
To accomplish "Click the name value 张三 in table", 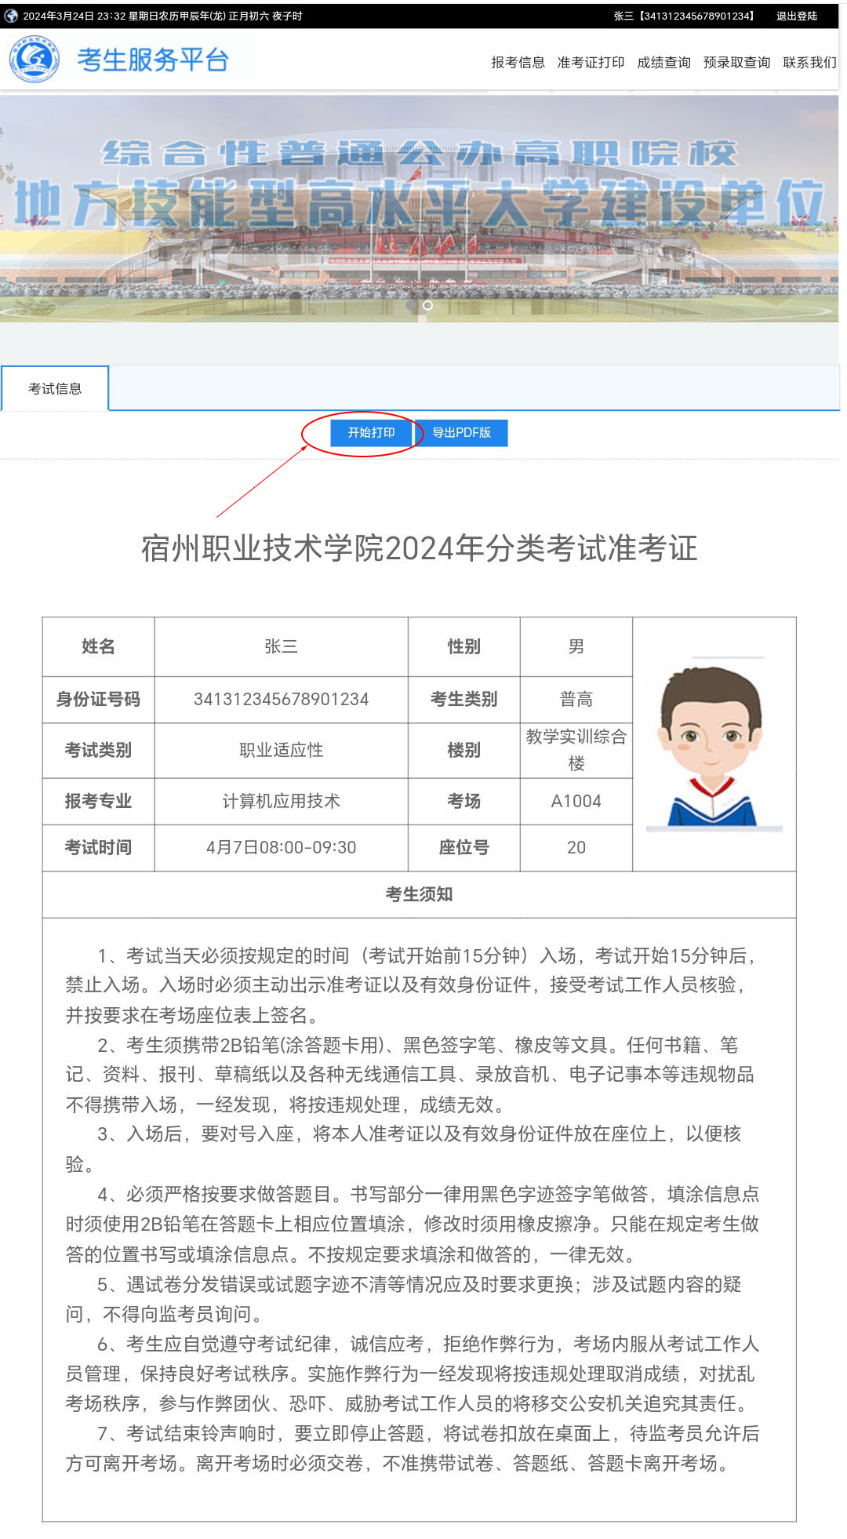I will tap(281, 646).
